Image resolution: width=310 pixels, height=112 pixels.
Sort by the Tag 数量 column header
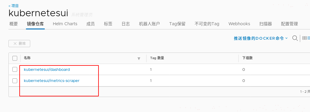[157, 58]
